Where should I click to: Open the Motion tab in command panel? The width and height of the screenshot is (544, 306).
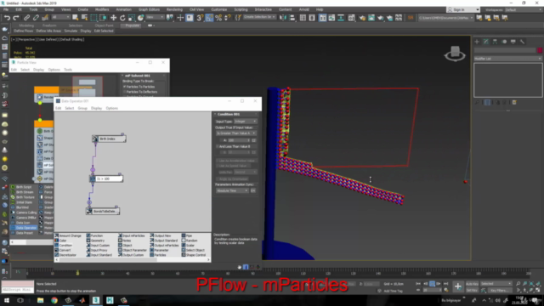point(504,42)
